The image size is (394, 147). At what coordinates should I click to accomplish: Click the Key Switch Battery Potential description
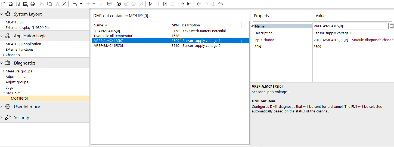pyautogui.click(x=204, y=31)
